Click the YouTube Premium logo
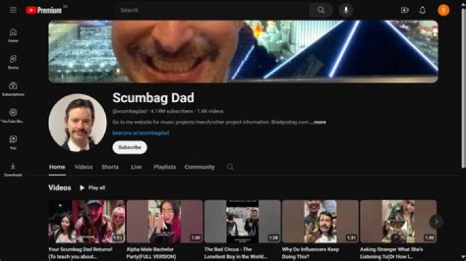 point(44,10)
